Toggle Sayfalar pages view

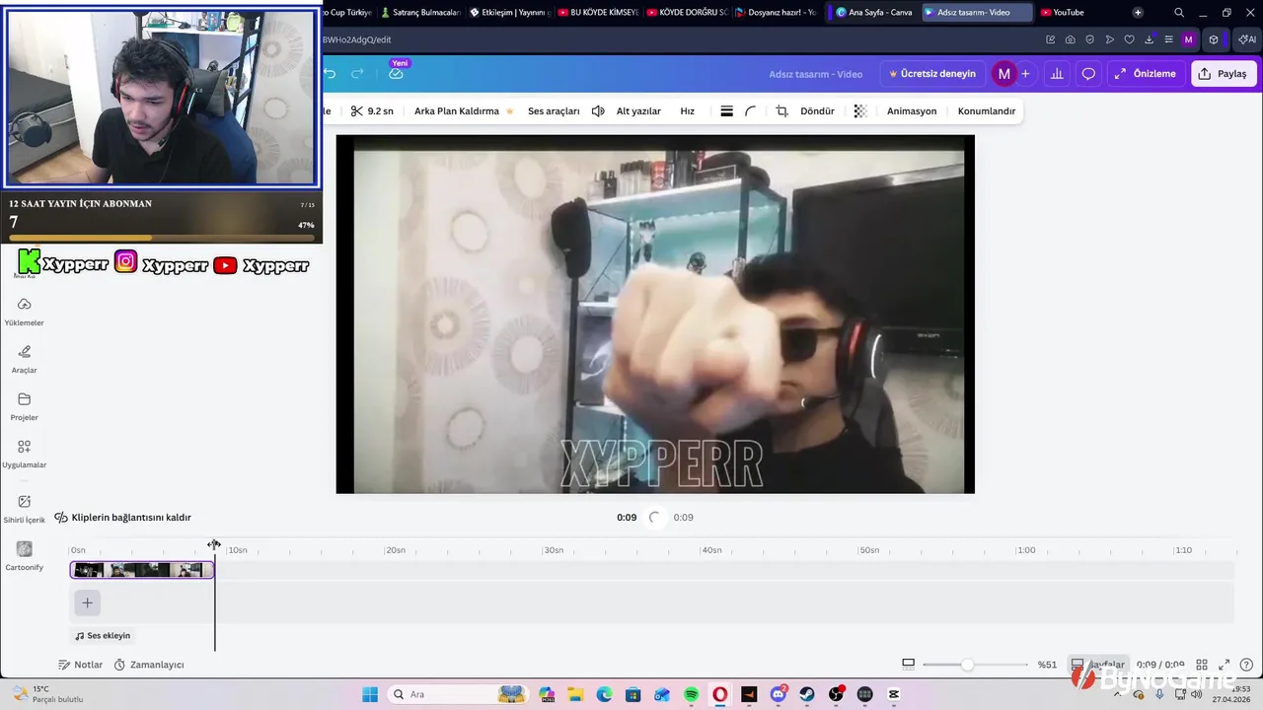(1098, 665)
